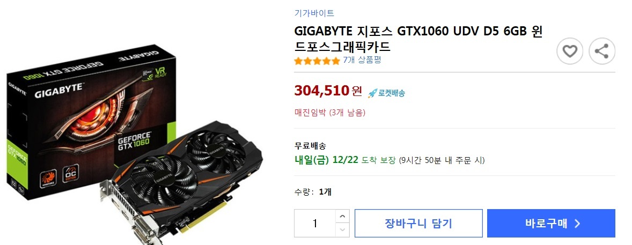Increase quantity with the up arrow
Screen dimensions: 632x245
tap(342, 217)
